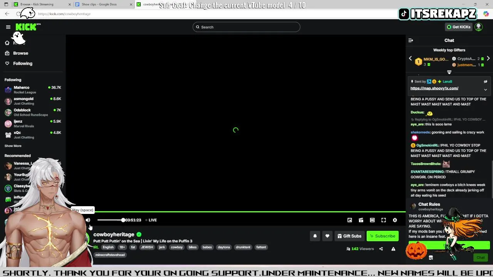Toggle mini player mode
Viewport: 493px width, 277px height.
pyautogui.click(x=350, y=220)
